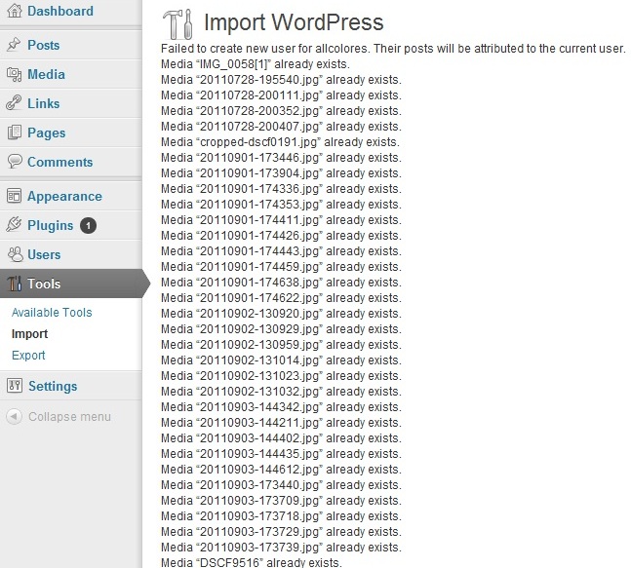Click the IMG_0058[1] already exists line
631x568 pixels.
click(256, 64)
